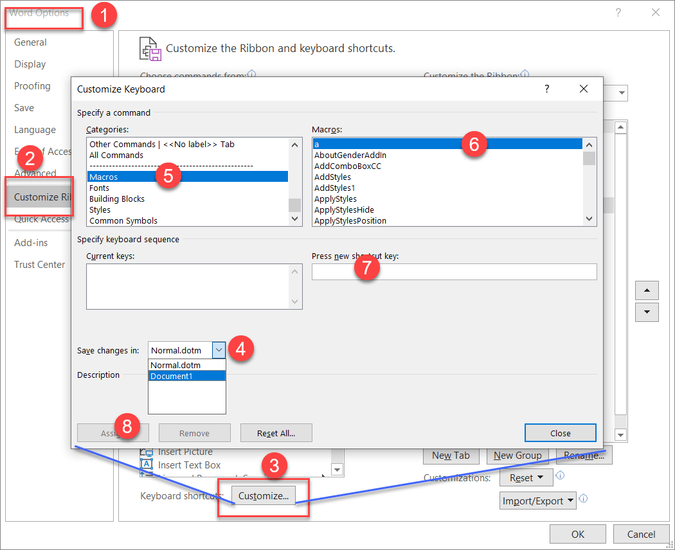
Task: Click the Help question mark in Customize Keyboard
Action: pos(546,89)
